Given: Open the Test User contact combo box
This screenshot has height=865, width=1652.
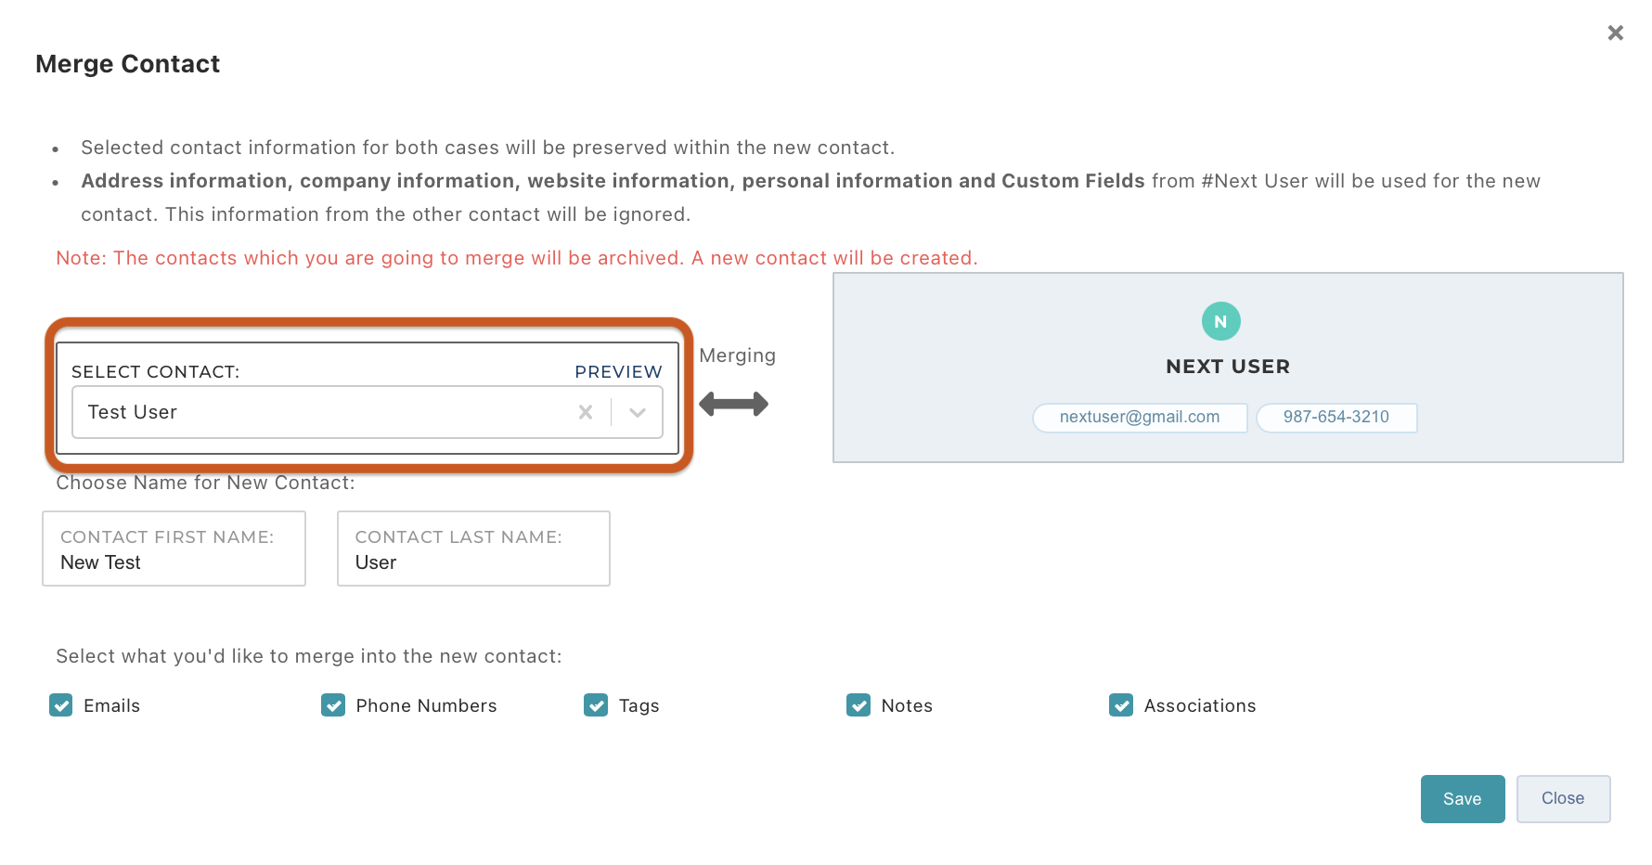Looking at the screenshot, I should point(325,412).
